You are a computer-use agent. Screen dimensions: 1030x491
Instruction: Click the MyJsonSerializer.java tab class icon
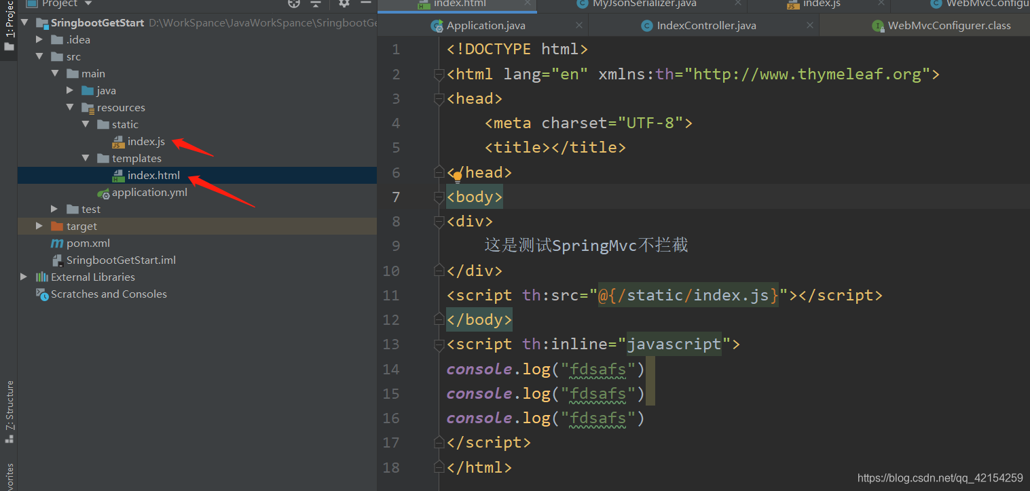pos(583,4)
